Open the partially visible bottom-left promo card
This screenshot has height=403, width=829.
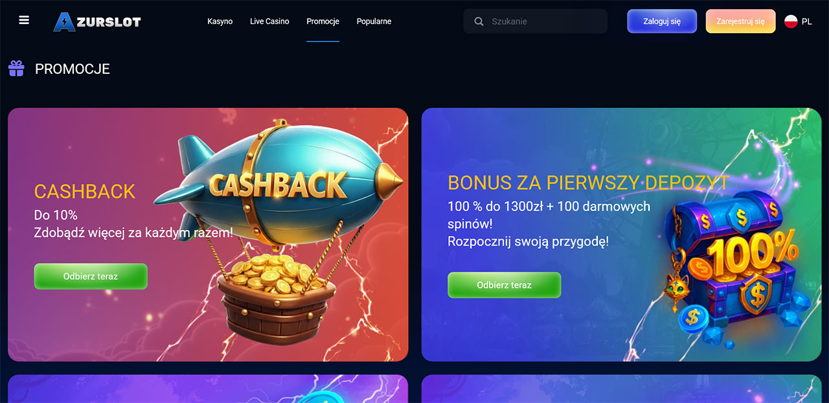(208, 389)
